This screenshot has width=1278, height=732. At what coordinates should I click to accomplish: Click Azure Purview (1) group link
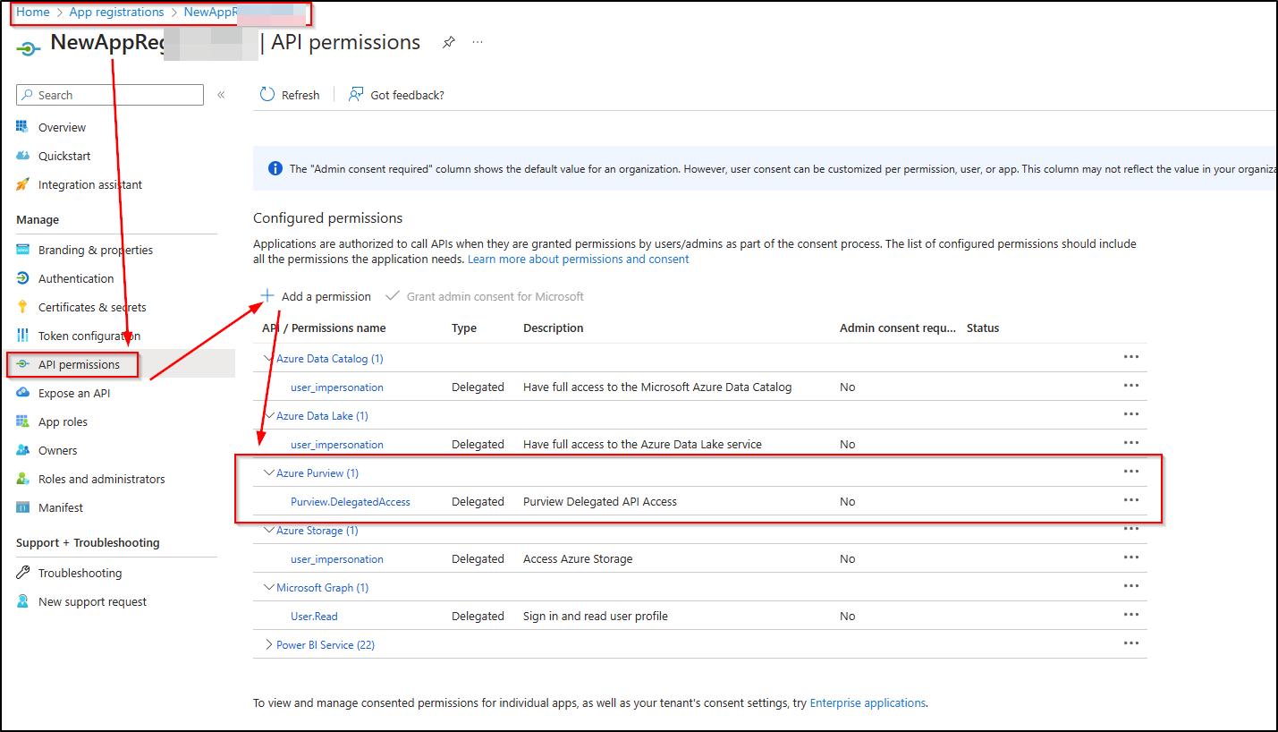tap(317, 473)
